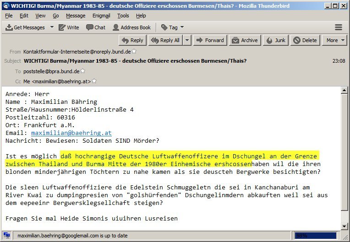Click the message body vertical scrollbar
This screenshot has width=350, height=242.
[x=345, y=151]
